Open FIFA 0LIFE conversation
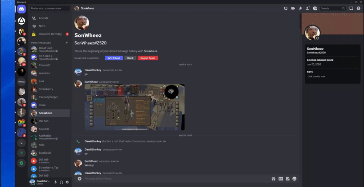364x187 pixels. (x=50, y=57)
